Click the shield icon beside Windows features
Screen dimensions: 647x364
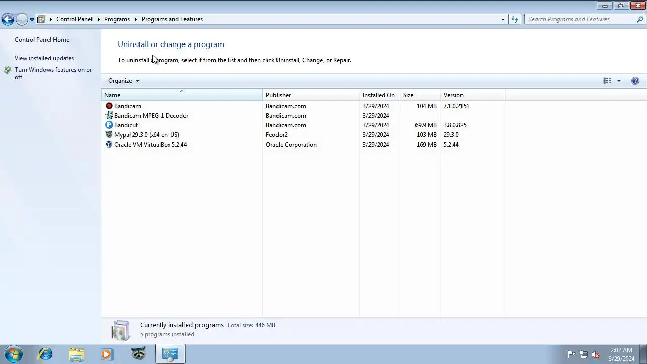[x=7, y=70]
